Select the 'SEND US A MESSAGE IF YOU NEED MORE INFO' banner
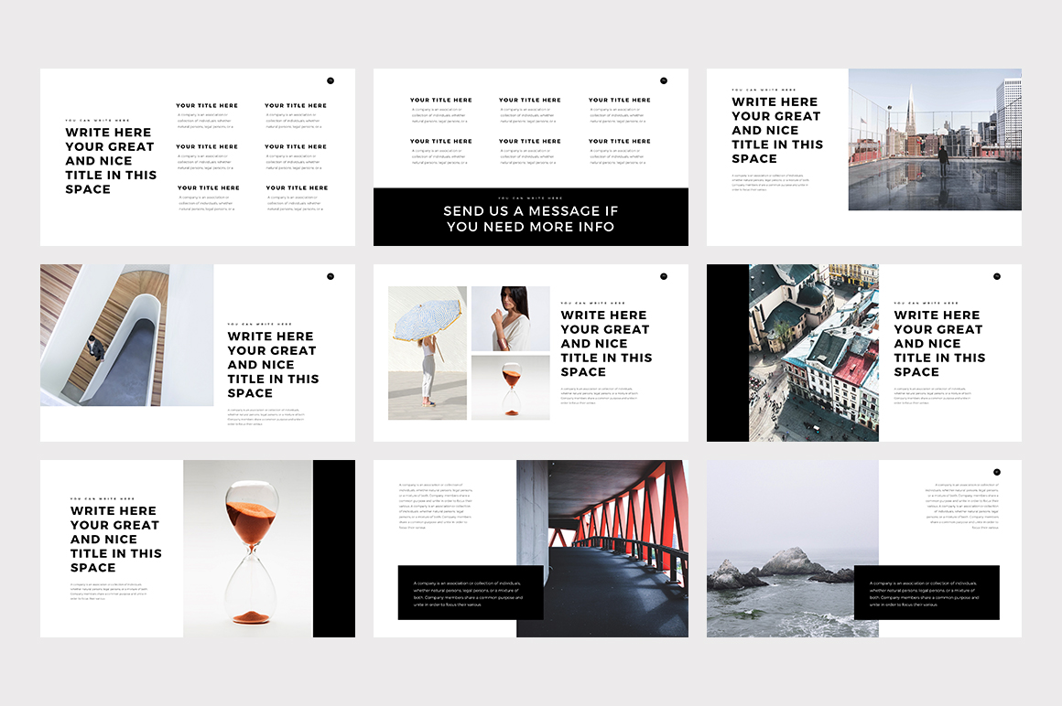 (x=531, y=217)
